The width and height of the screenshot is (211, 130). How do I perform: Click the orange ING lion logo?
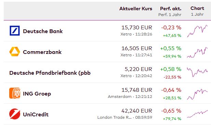(15, 93)
